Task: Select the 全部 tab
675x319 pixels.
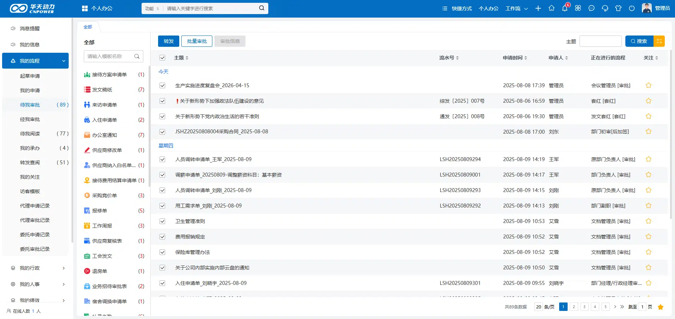Action: (88, 27)
